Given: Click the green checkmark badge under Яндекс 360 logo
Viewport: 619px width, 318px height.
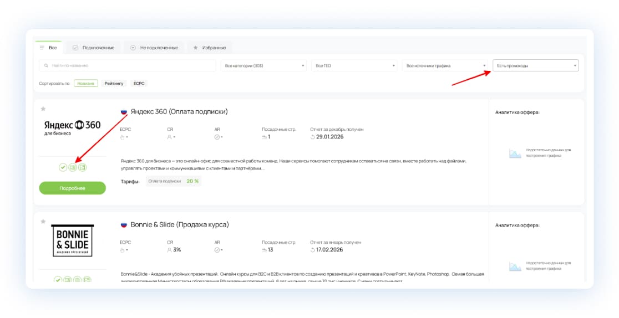Looking at the screenshot, I should 63,167.
